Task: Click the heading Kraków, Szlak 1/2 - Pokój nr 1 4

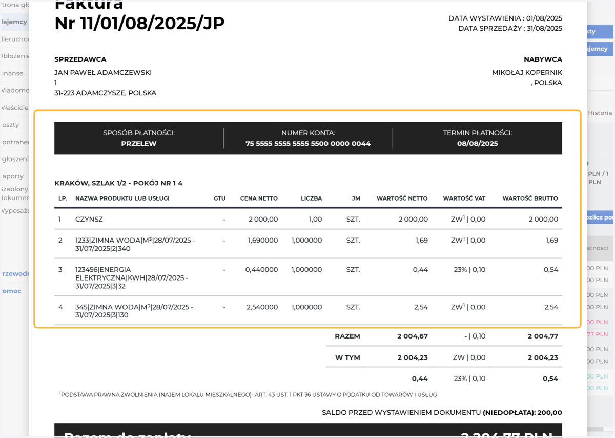Action: 118,183
